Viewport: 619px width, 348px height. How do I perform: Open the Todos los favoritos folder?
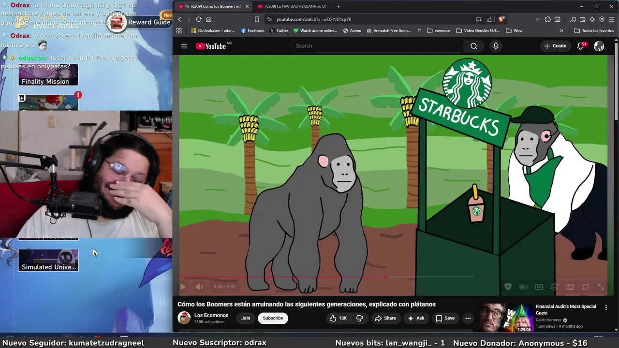point(594,30)
